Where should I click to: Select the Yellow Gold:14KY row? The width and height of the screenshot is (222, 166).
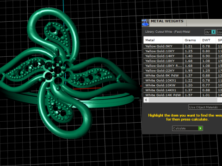(x=183, y=56)
